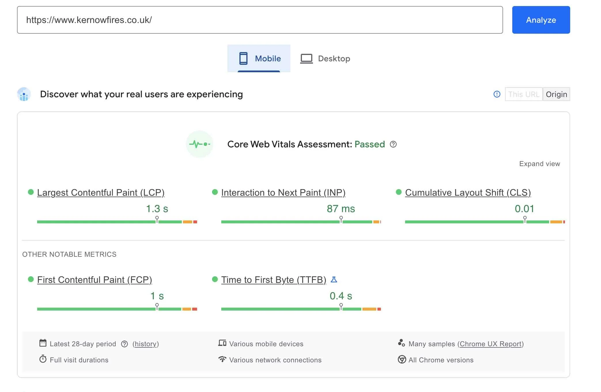Click the mobile devices icon
This screenshot has height=392, width=601.
(222, 343)
